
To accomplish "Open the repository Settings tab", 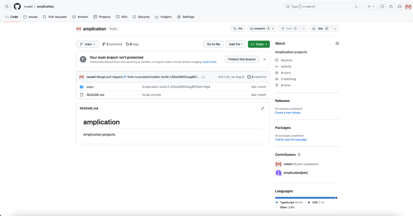I will pyautogui.click(x=186, y=17).
